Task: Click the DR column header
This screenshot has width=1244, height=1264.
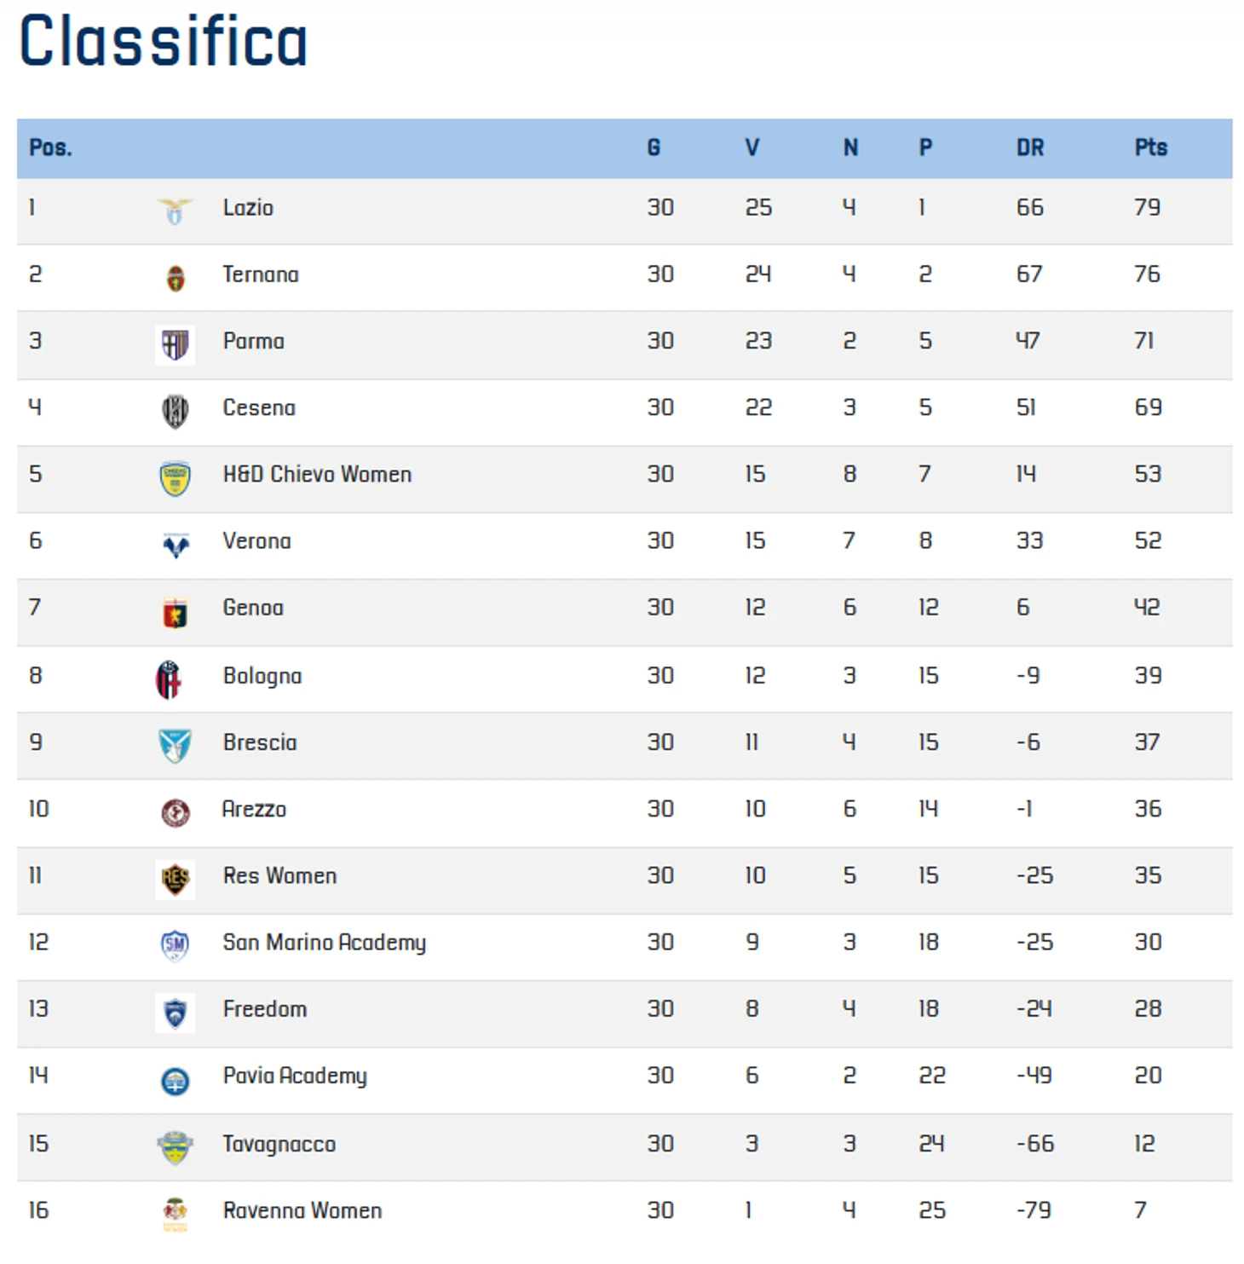Action: point(1030,147)
